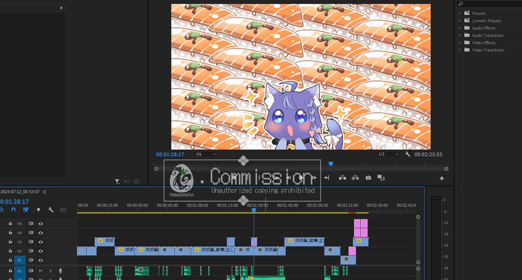Viewport: 522px width, 280px height.
Task: Click the Extract button in Program Monitor
Action: tap(355, 178)
